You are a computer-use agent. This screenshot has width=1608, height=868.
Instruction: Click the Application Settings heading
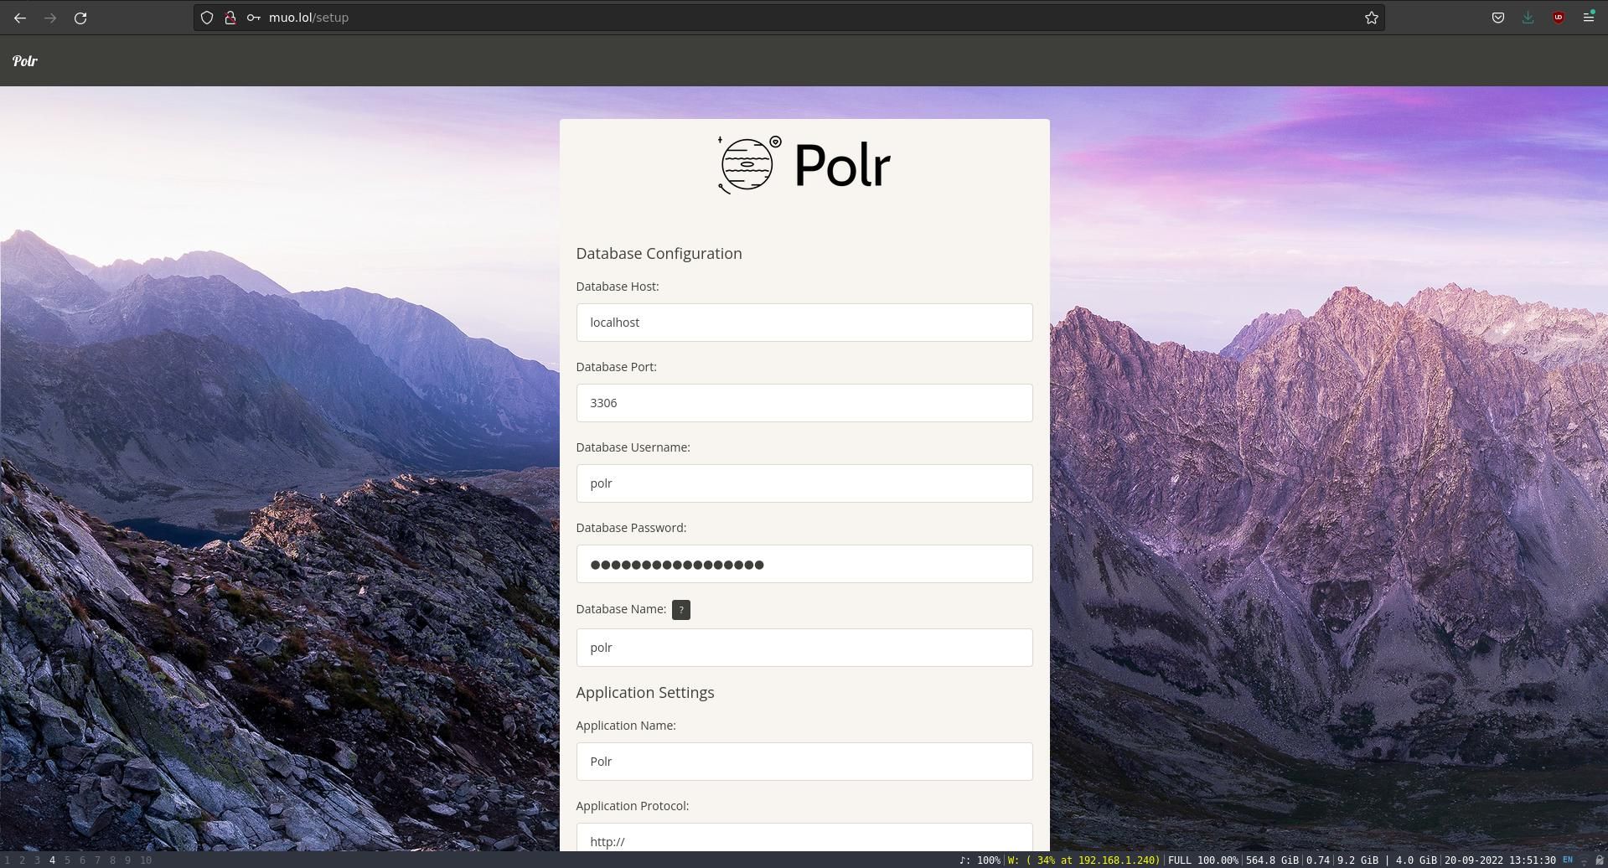click(645, 692)
